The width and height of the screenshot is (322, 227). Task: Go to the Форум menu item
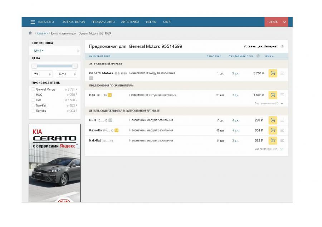[151, 22]
